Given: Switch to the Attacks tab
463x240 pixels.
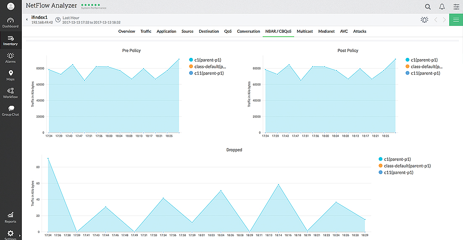Looking at the screenshot, I should click(360, 31).
